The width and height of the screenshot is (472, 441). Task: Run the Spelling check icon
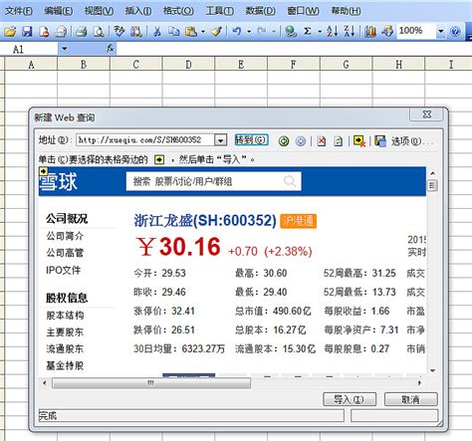pos(118,31)
